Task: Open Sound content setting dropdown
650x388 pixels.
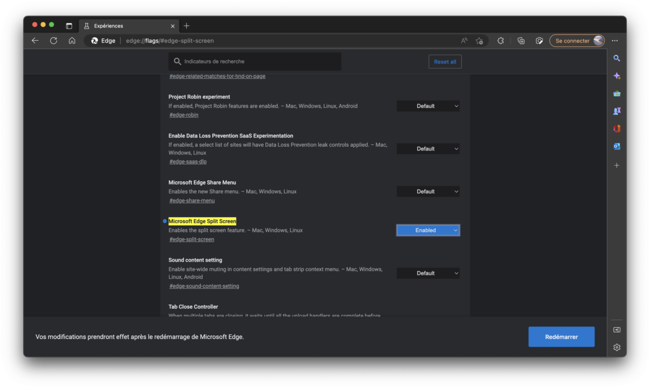Action: pyautogui.click(x=428, y=273)
